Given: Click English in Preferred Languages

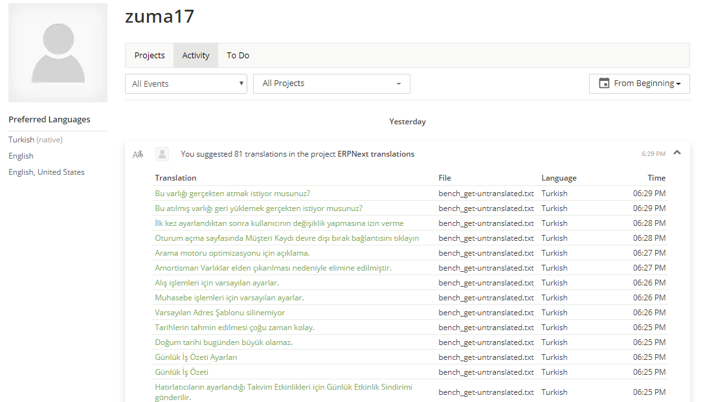Looking at the screenshot, I should coord(21,156).
